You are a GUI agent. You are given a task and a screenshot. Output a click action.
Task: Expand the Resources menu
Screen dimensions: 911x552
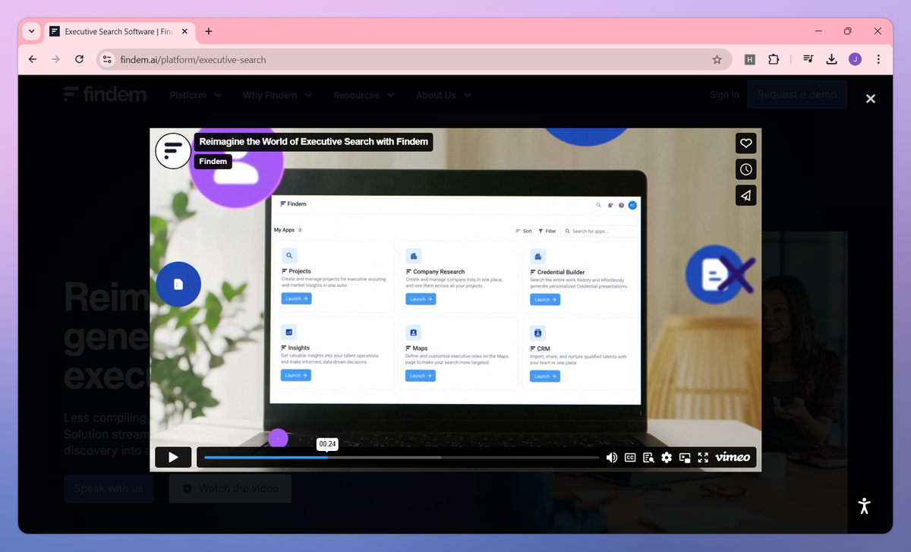[364, 95]
